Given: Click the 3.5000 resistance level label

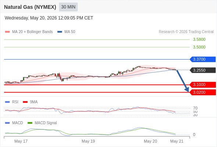Looking at the screenshot, I should tap(199, 47).
